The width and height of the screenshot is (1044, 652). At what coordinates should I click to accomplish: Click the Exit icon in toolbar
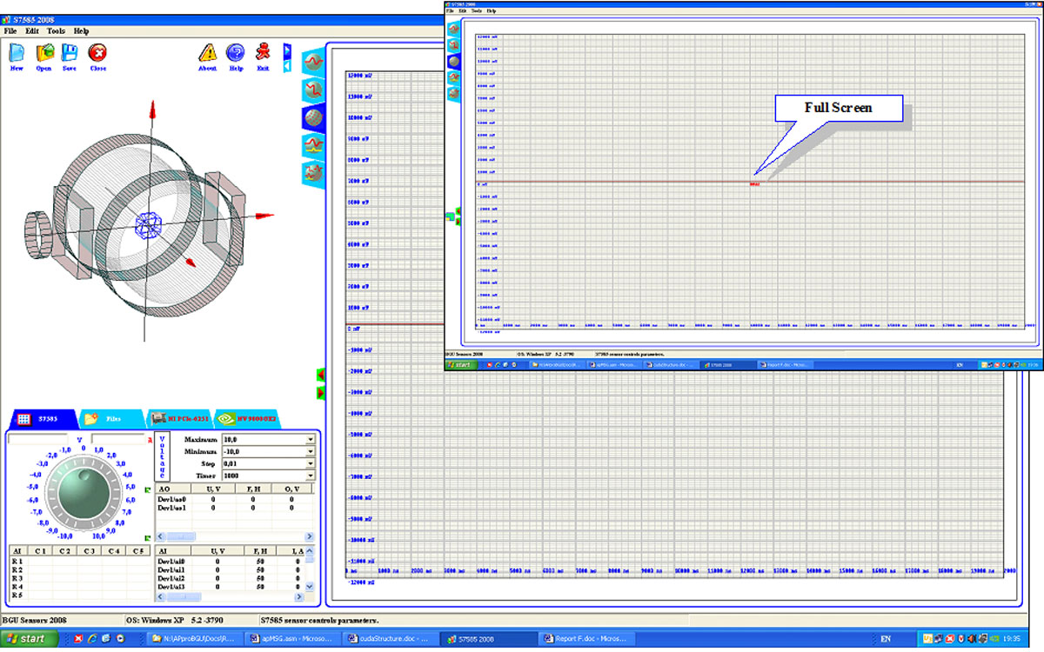click(x=263, y=54)
